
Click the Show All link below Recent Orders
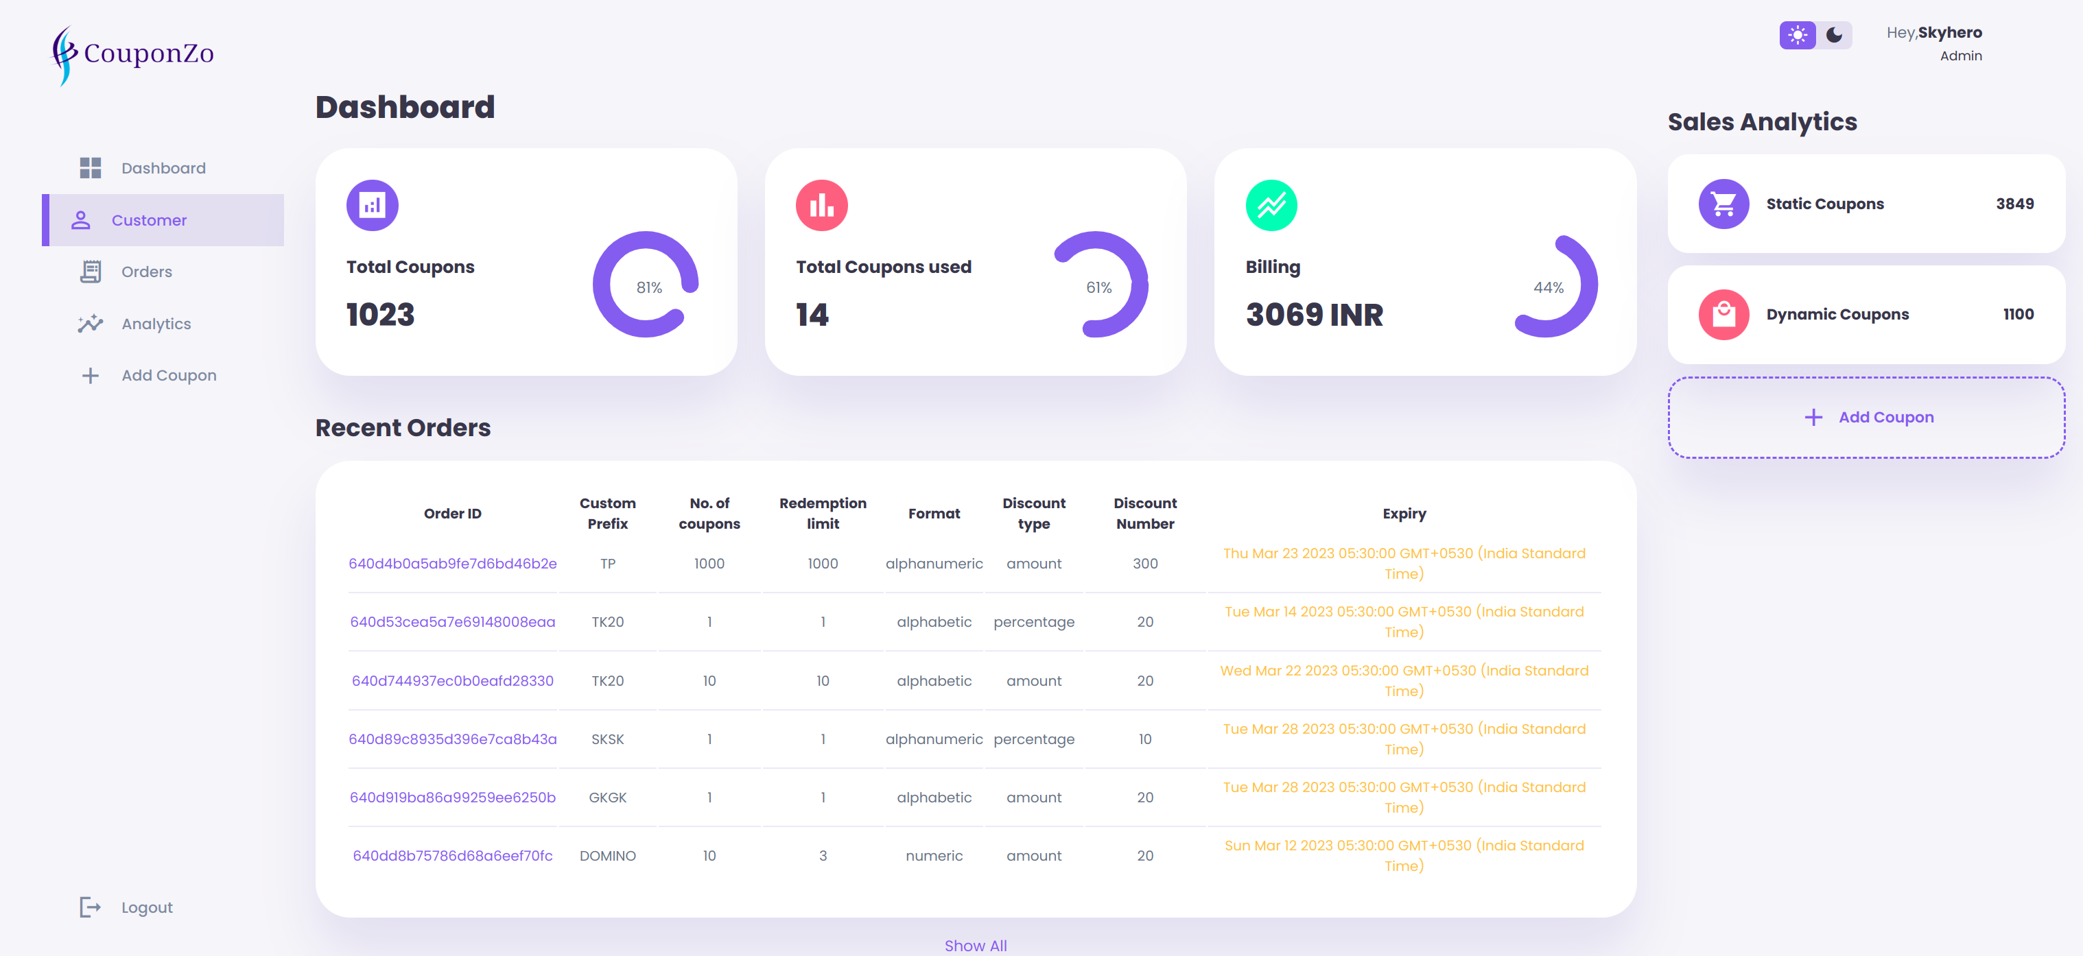(975, 945)
